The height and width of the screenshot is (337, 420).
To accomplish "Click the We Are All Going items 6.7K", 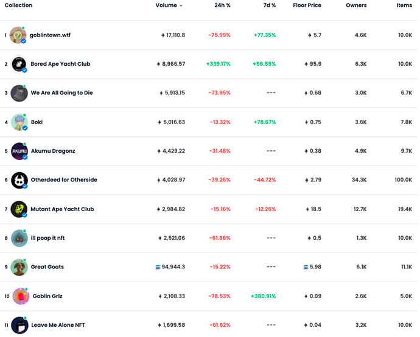I will [407, 93].
